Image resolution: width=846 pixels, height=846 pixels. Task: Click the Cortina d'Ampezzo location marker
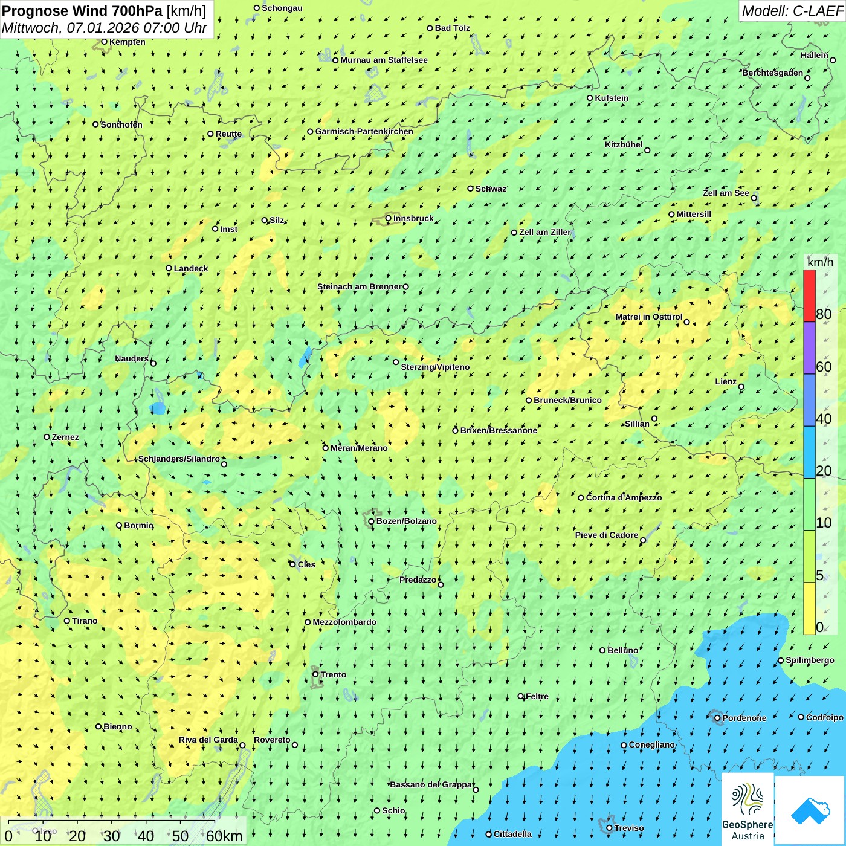581,498
